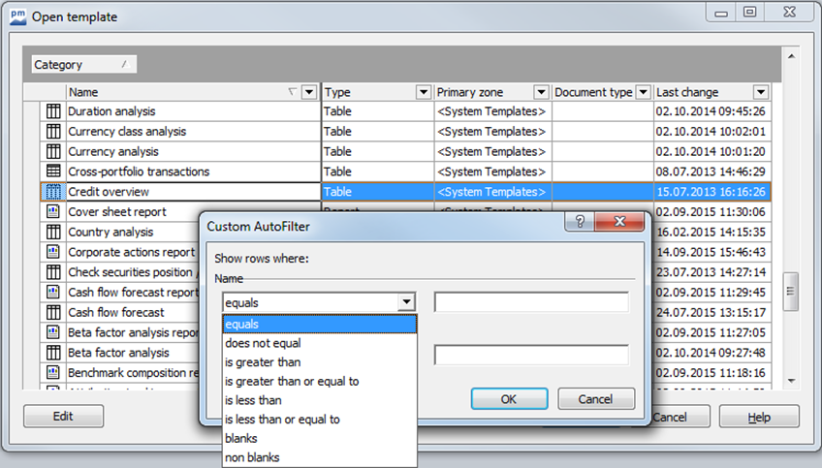Viewport: 822px width, 468px height.
Task: Click the table icon beside Duration analysis
Action: 53,111
